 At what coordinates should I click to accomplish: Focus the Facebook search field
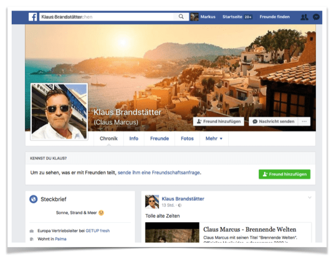point(106,17)
